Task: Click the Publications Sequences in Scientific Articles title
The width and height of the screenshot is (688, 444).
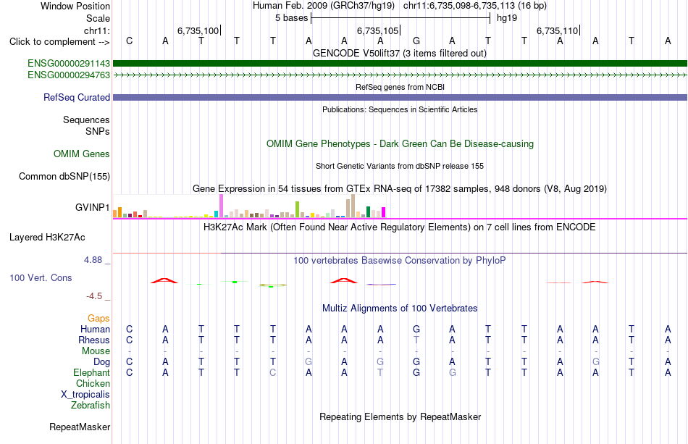Action: pos(400,109)
